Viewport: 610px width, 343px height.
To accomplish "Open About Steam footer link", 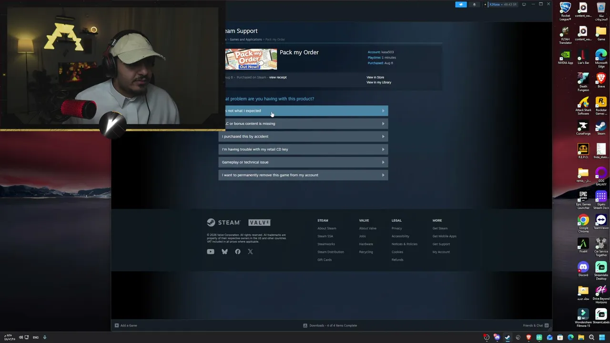I will (x=327, y=228).
